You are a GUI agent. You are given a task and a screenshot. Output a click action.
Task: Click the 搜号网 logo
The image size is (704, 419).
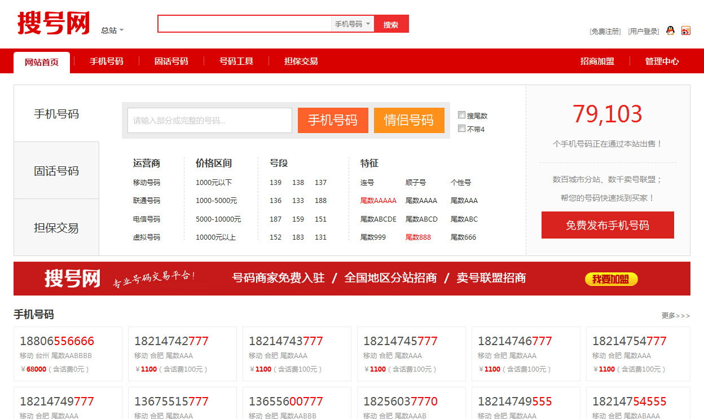pos(54,23)
